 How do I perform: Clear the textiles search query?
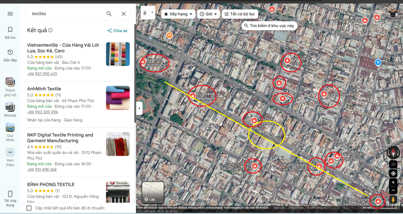(x=123, y=14)
